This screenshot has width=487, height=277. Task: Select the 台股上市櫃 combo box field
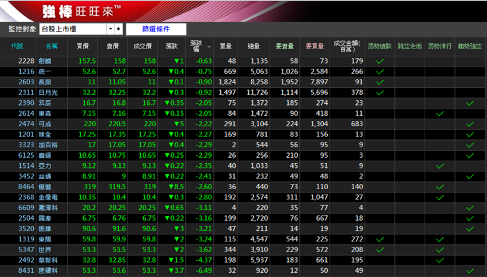point(73,29)
